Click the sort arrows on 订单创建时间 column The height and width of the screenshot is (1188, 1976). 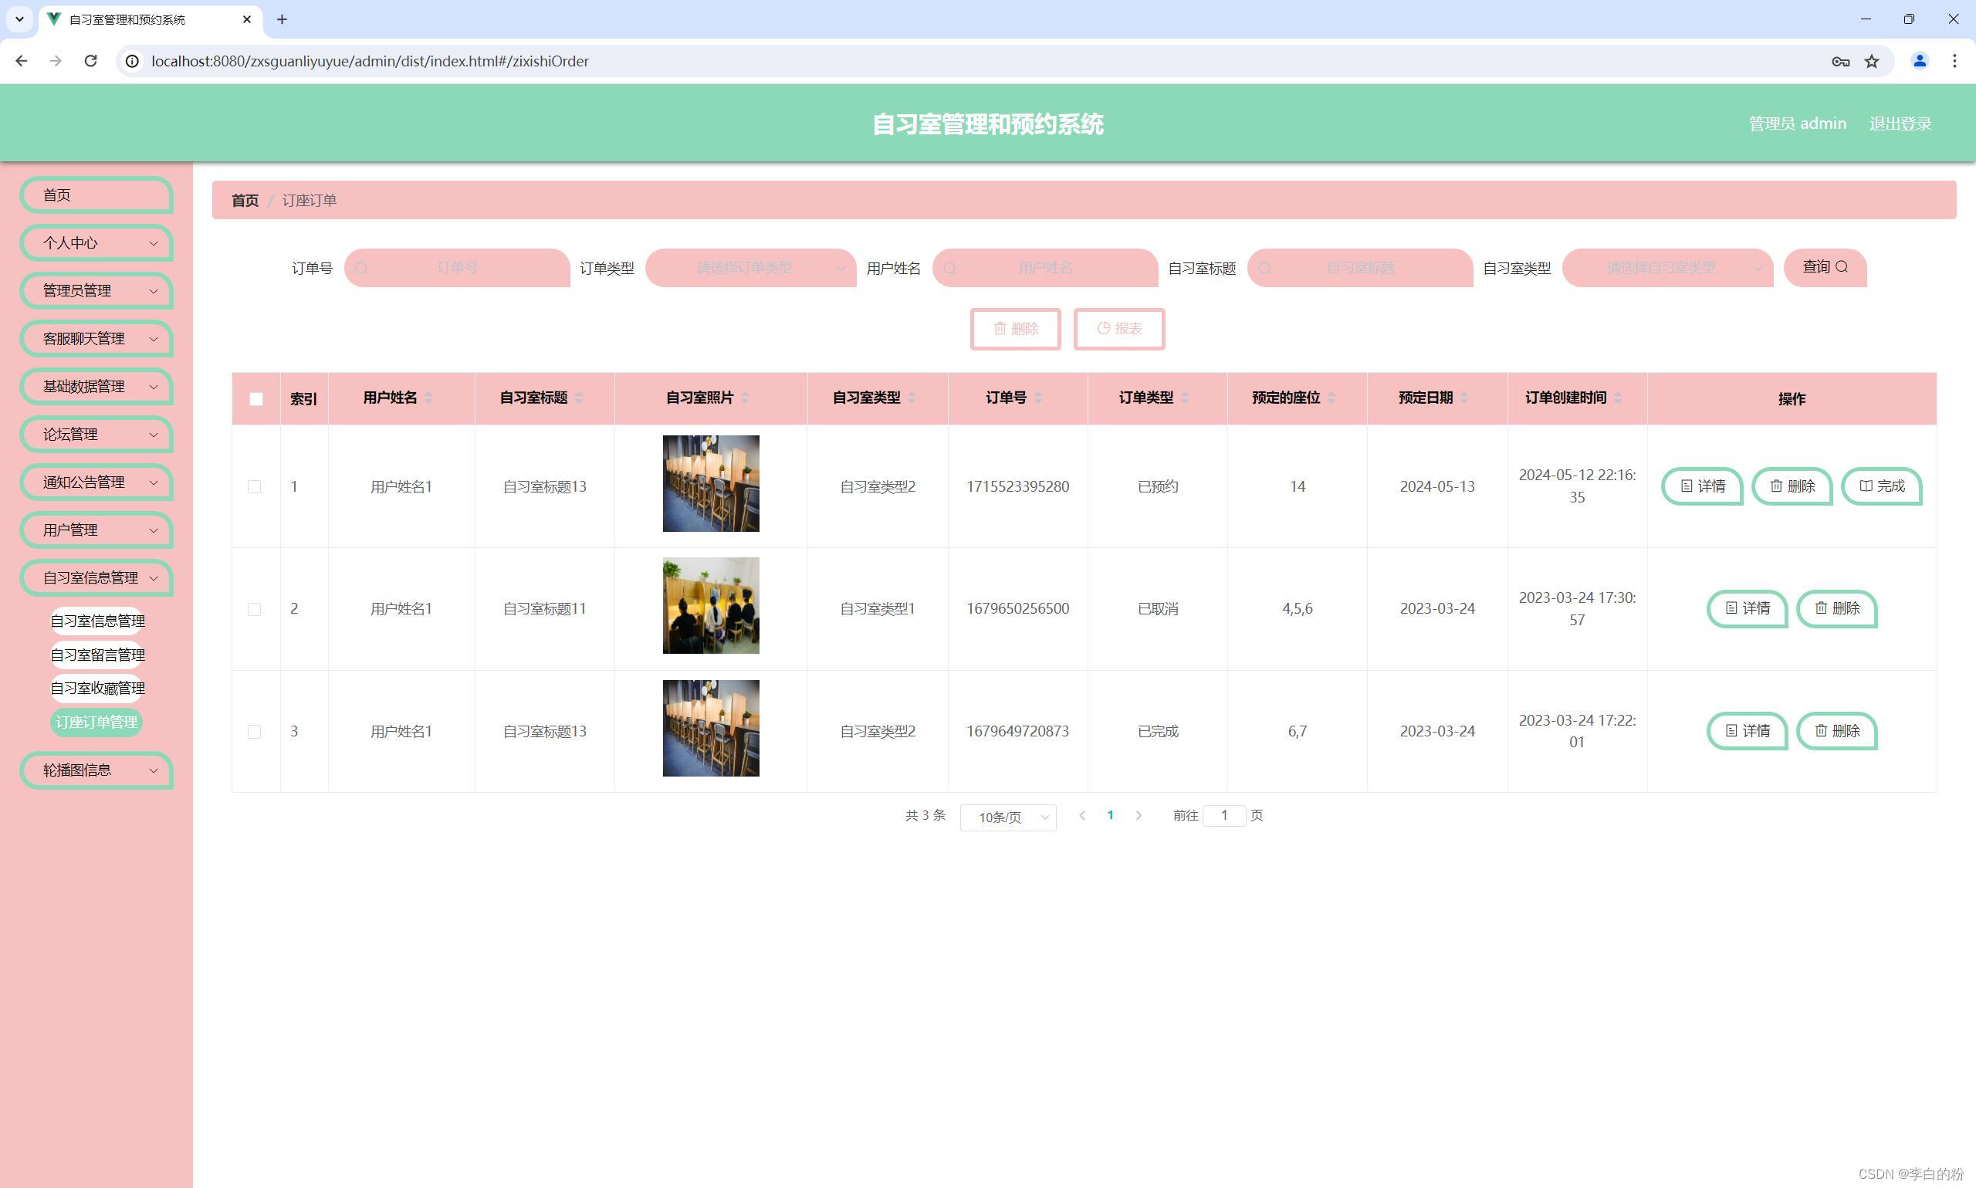click(x=1617, y=398)
